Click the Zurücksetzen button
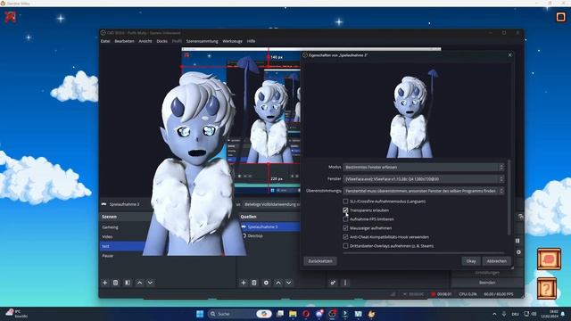The width and height of the screenshot is (571, 321). [320, 261]
